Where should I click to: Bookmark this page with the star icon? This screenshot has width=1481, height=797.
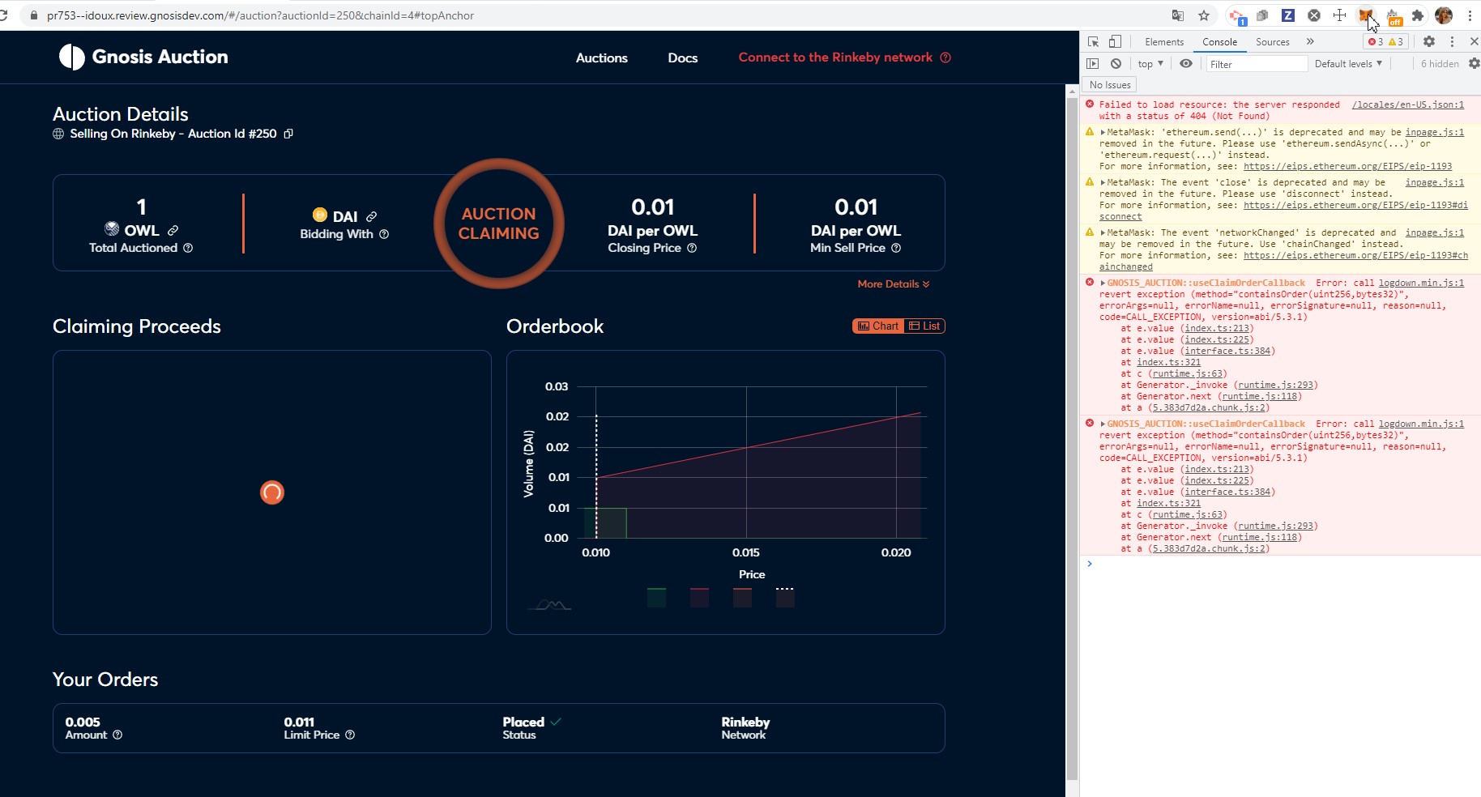1204,15
